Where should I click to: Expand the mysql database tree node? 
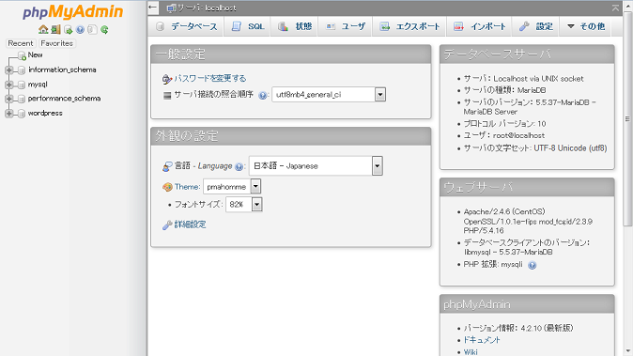[x=8, y=85]
